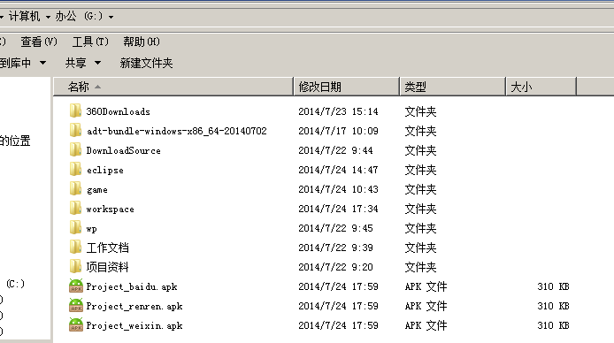Expand the dropdown arrow after 办公 (G:)
This screenshot has width=614, height=343.
tap(111, 17)
